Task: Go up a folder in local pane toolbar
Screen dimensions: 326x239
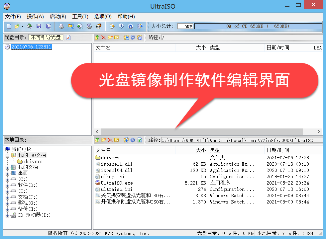Action: (97, 140)
